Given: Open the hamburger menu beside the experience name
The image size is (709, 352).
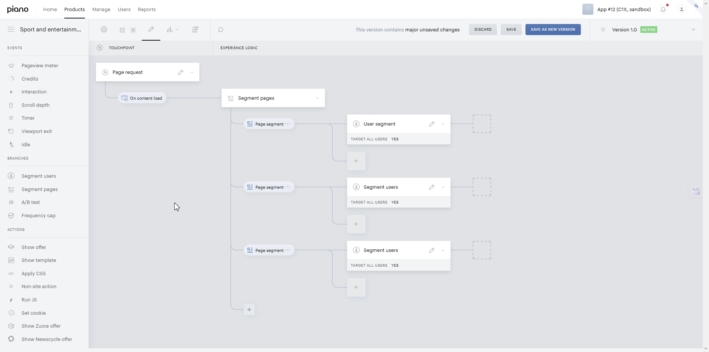Looking at the screenshot, I should (x=11, y=30).
